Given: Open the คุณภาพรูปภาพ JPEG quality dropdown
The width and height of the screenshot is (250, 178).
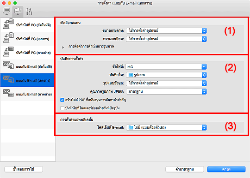Looking at the screenshot, I should pyautogui.click(x=166, y=91).
